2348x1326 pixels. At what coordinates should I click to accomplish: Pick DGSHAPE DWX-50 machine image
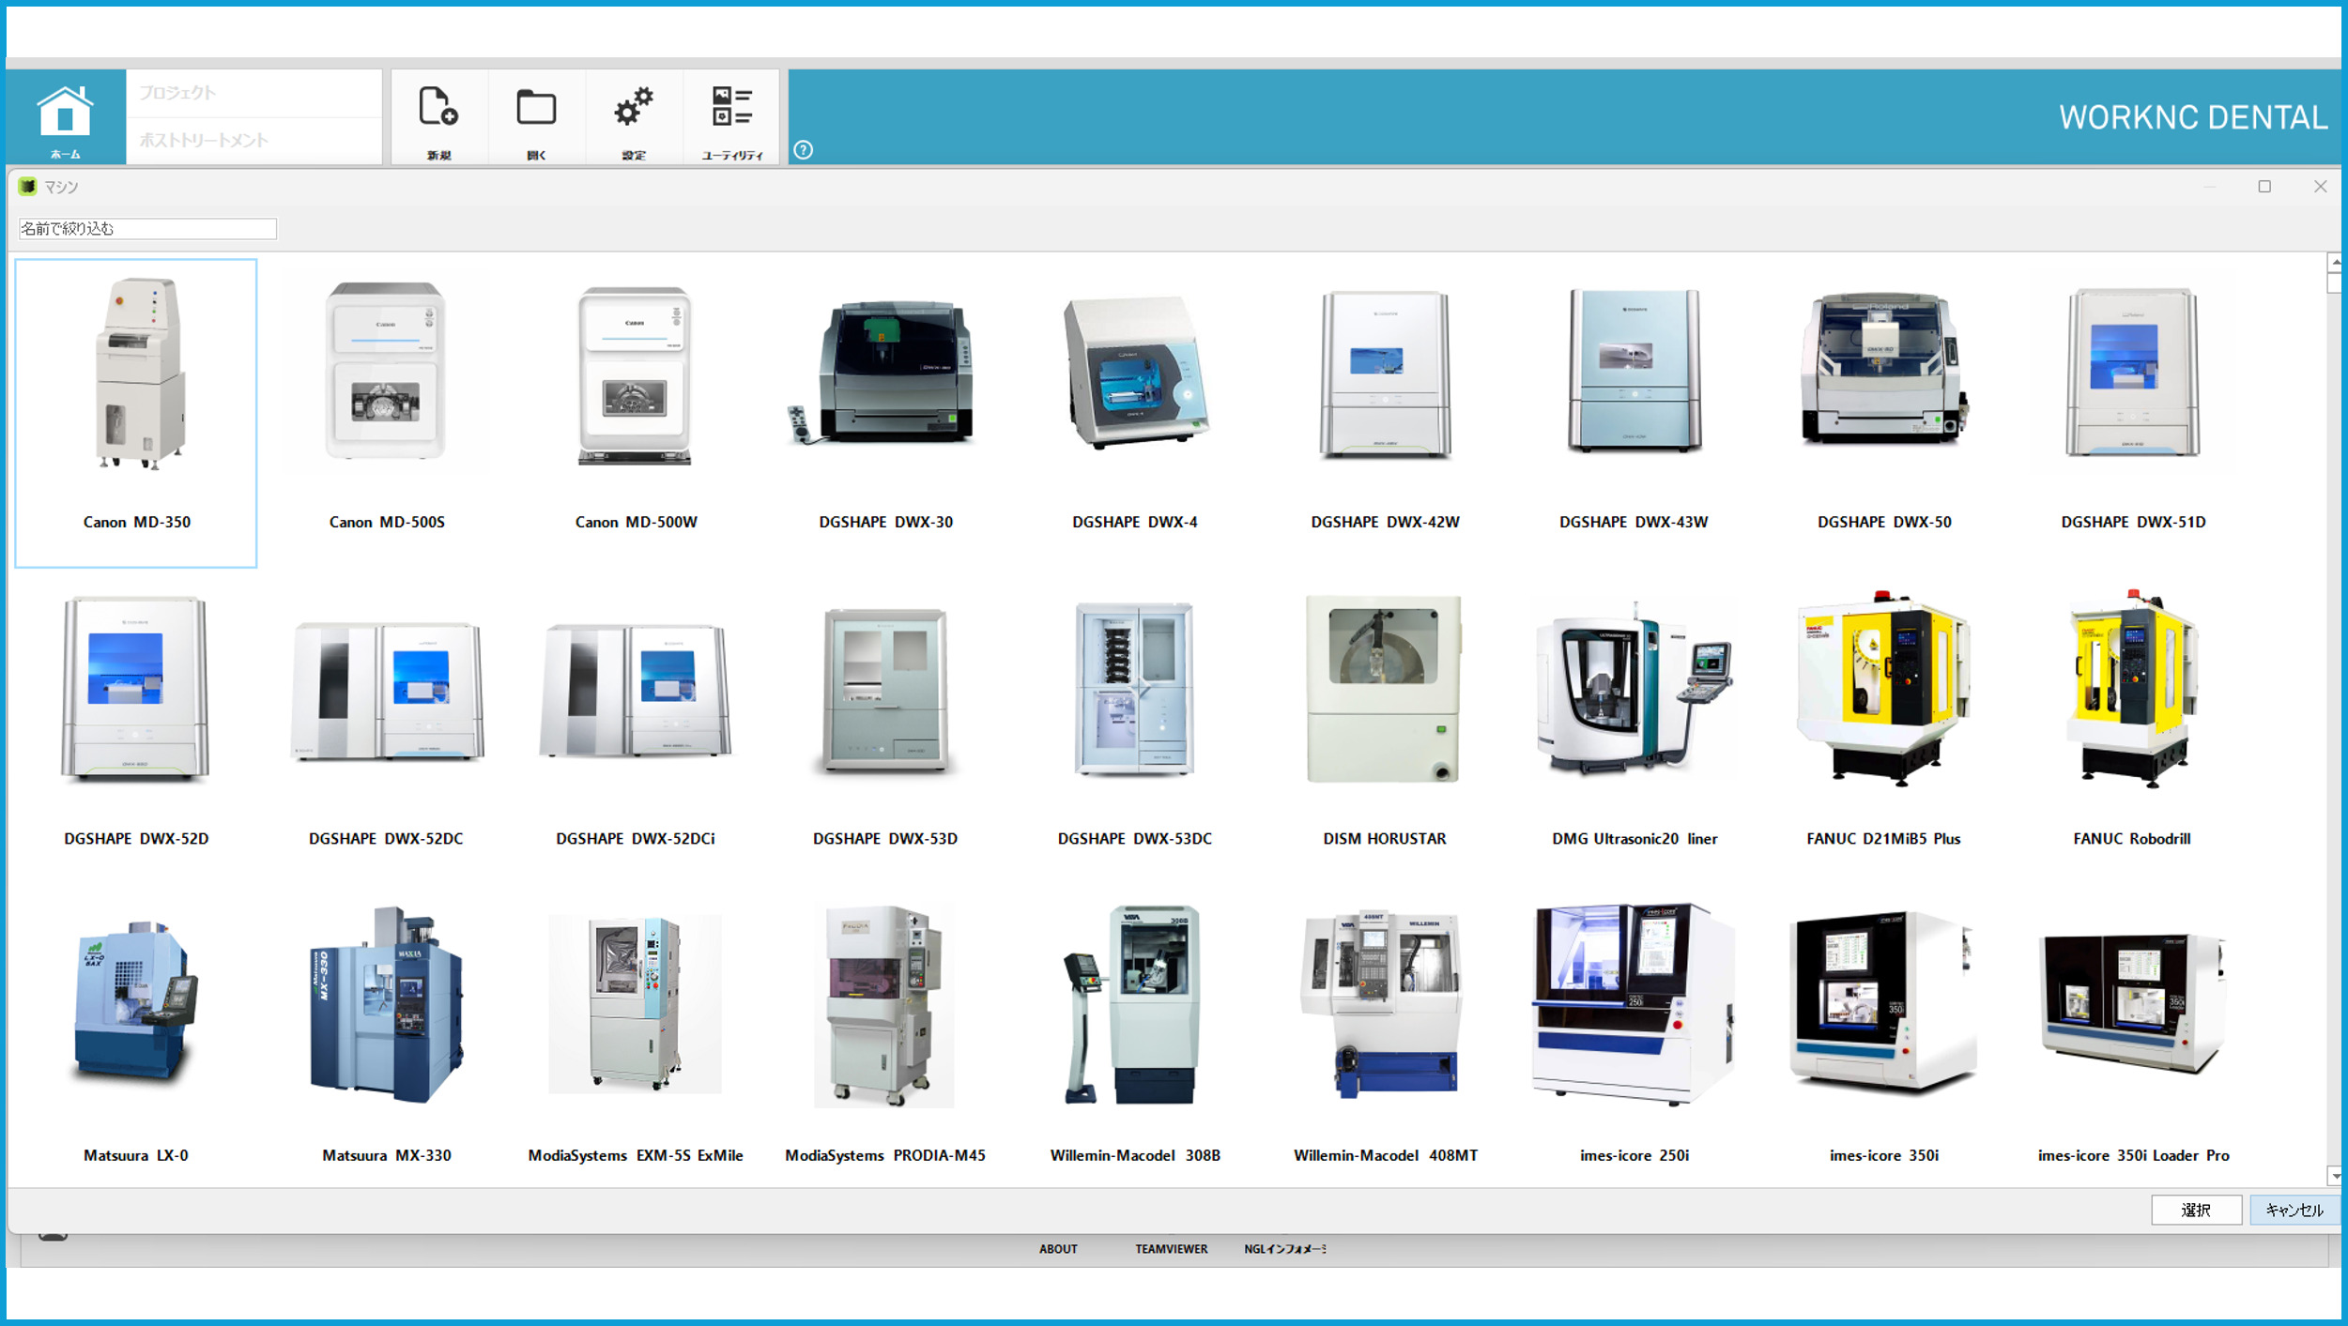(x=1884, y=368)
